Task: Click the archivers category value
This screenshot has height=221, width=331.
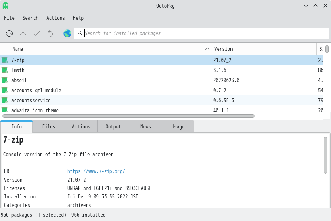Action: click(79, 205)
